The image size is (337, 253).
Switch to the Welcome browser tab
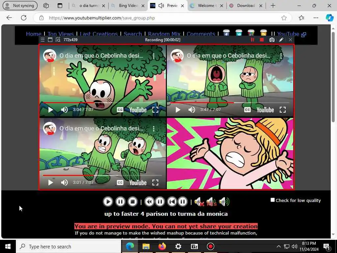pos(207,6)
